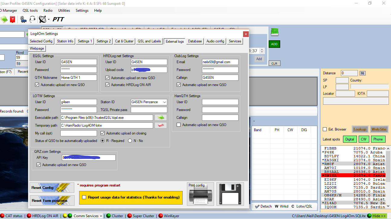Toggle QRZ.com automatic upload on new QSO
The image size is (391, 219).
[x=38, y=165]
